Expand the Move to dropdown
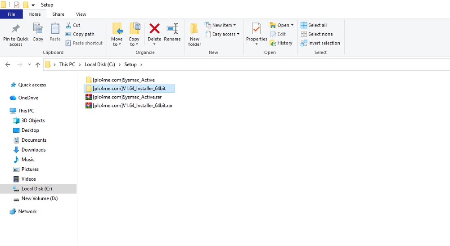 tap(117, 45)
